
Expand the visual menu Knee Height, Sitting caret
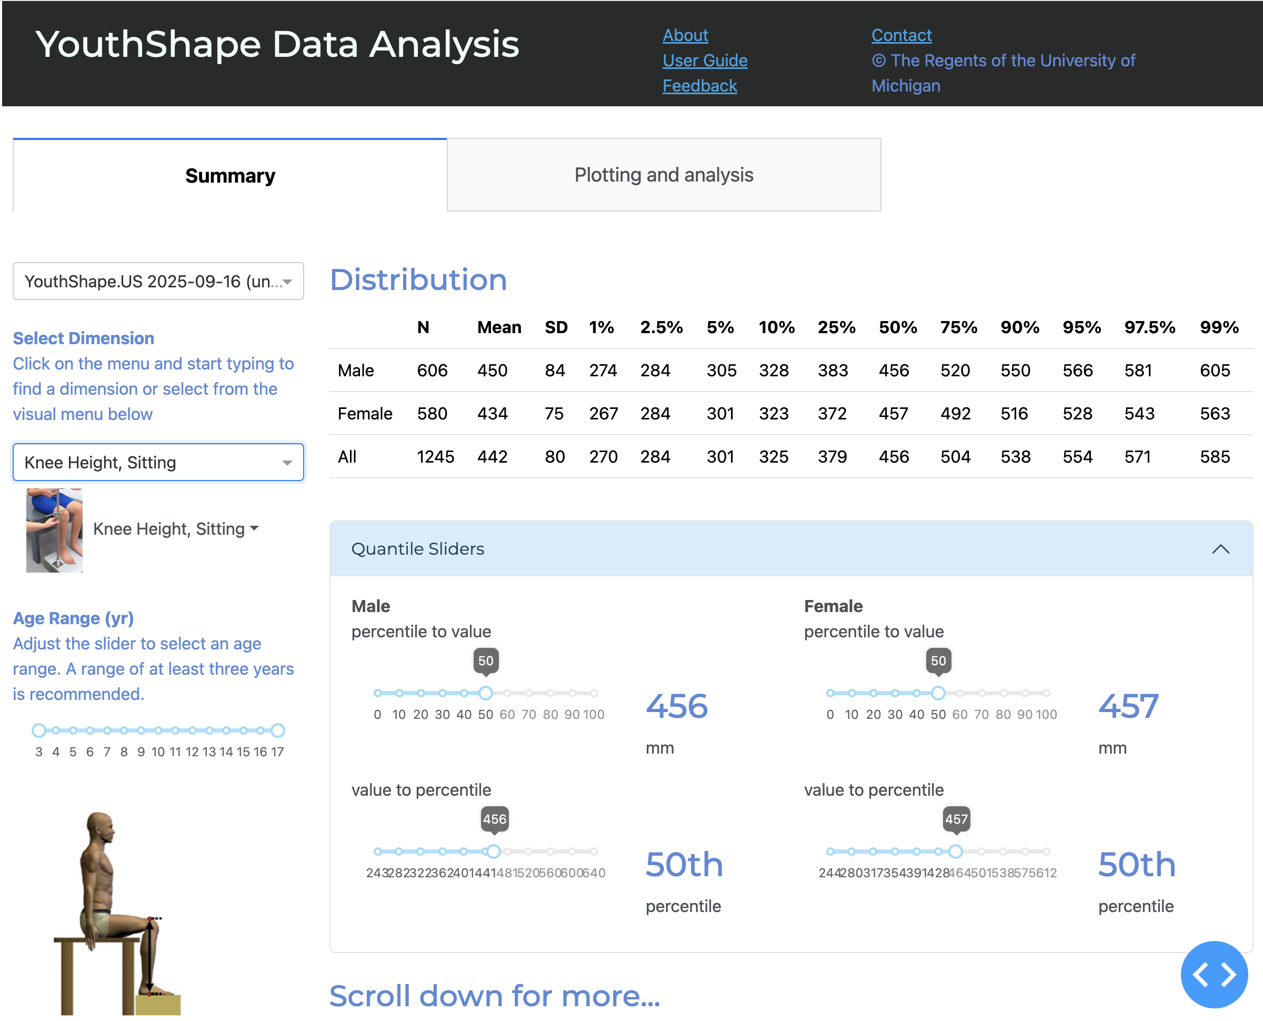coord(254,528)
